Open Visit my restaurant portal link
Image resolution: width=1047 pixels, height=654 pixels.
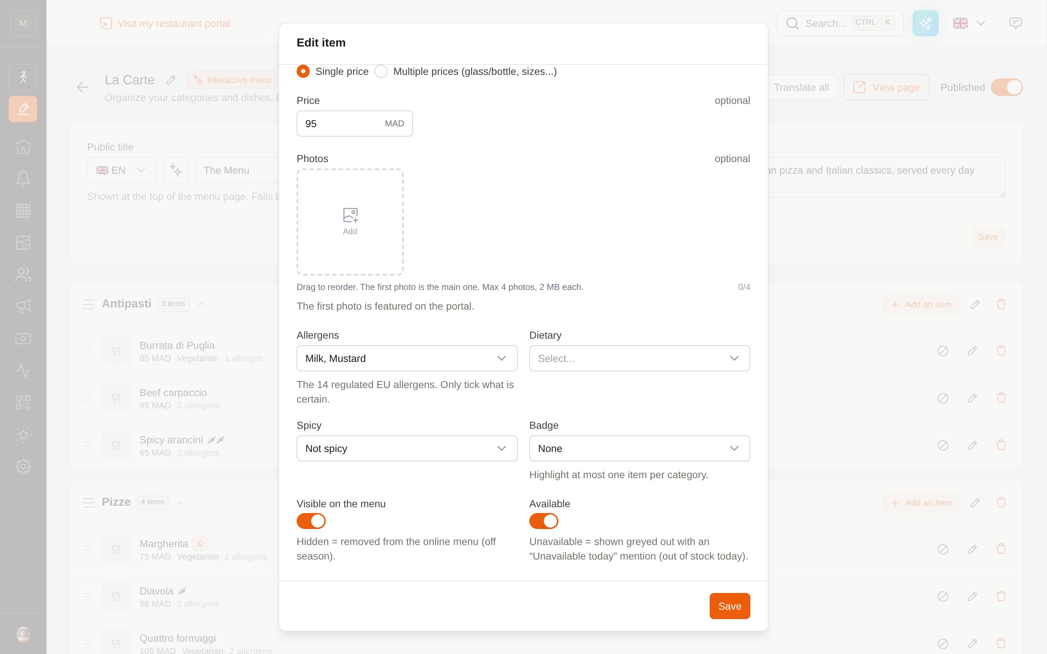(165, 23)
